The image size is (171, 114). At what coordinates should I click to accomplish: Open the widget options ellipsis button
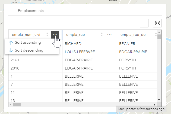click(x=144, y=23)
